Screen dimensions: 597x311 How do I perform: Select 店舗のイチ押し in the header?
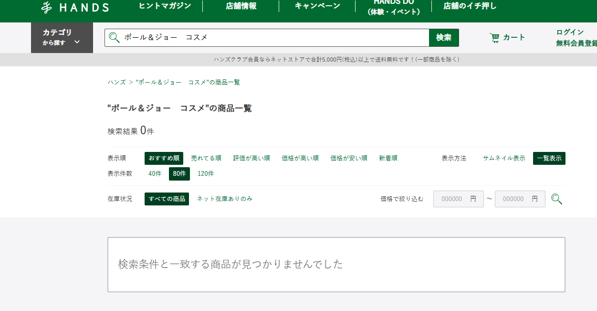(470, 6)
